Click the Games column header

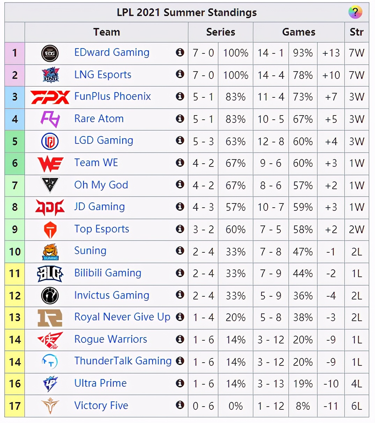299,32
